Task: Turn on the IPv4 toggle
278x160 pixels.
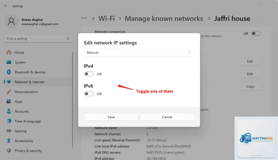Action: tap(89, 74)
